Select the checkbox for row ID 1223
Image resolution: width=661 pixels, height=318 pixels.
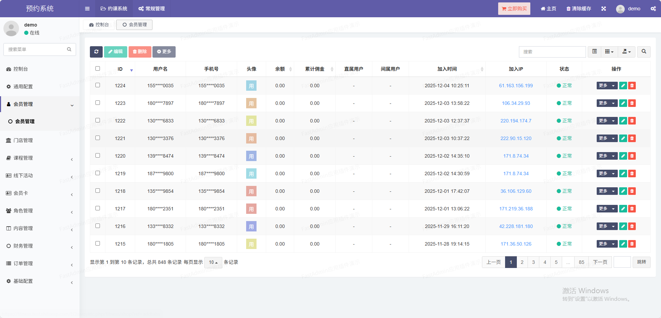(x=97, y=103)
